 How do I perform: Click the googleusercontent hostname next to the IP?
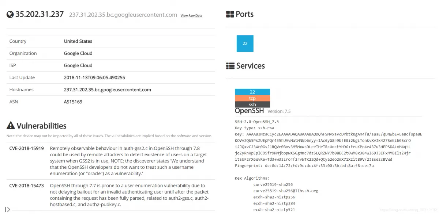coord(123,15)
